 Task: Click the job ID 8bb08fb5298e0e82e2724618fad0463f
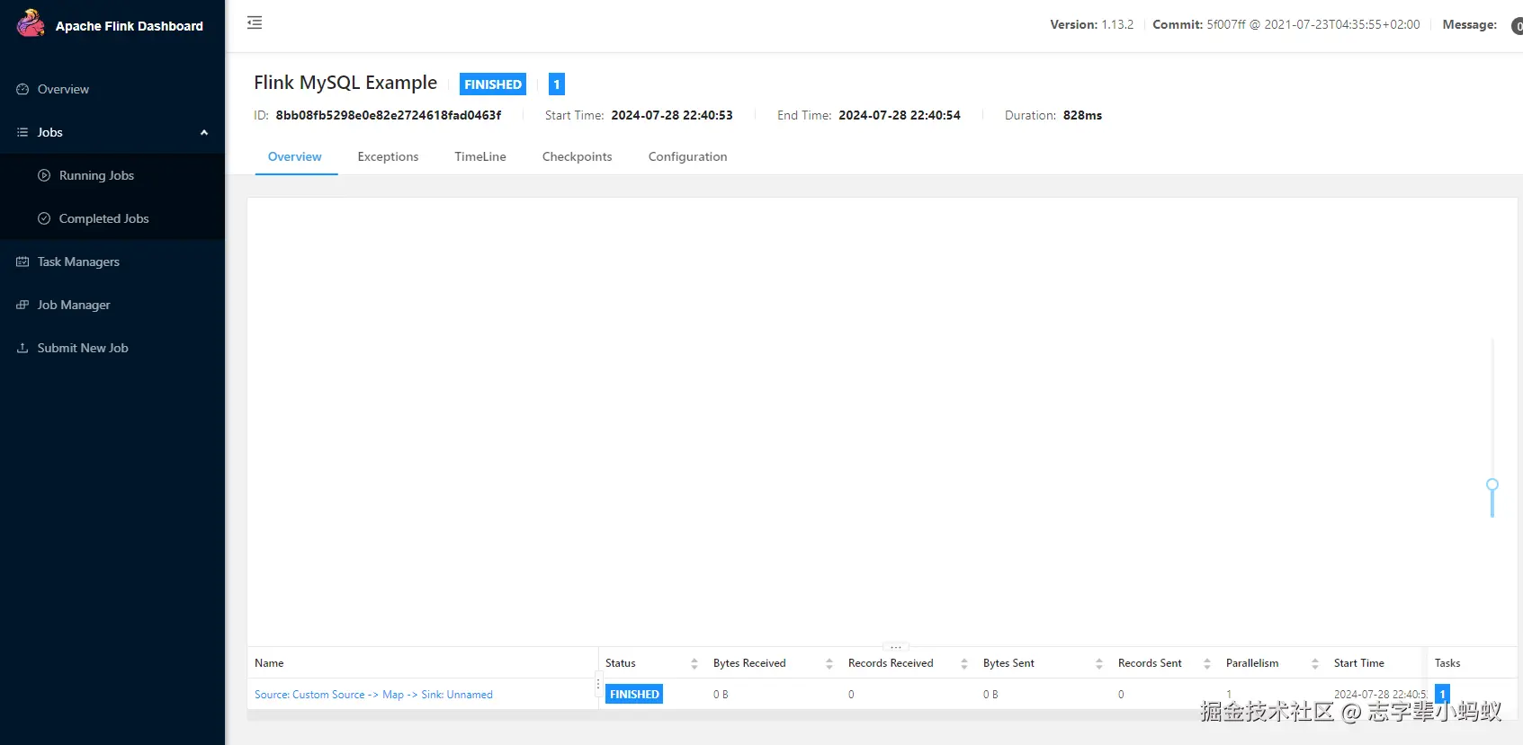389,115
